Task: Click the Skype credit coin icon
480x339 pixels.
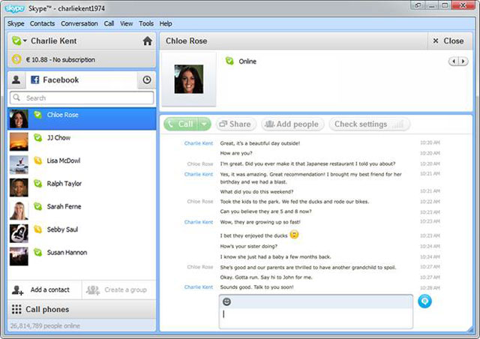Action: [16, 59]
